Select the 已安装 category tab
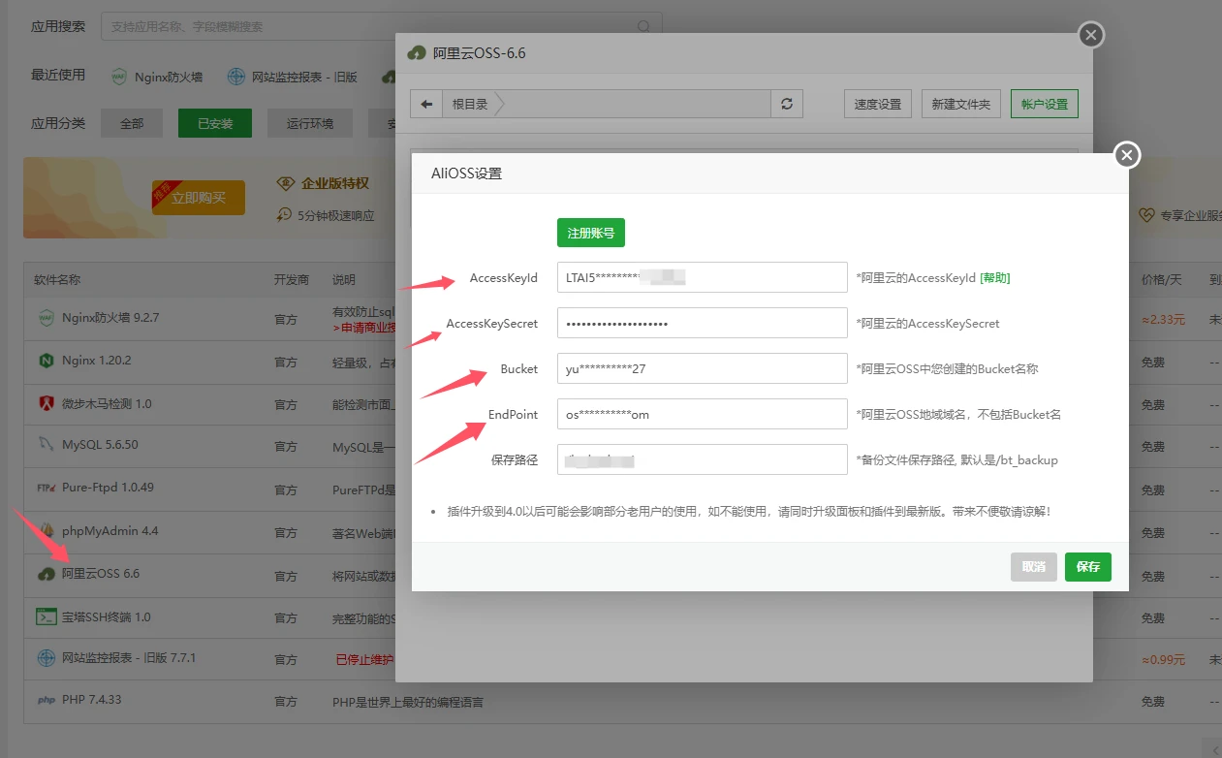The image size is (1222, 758). pos(214,123)
